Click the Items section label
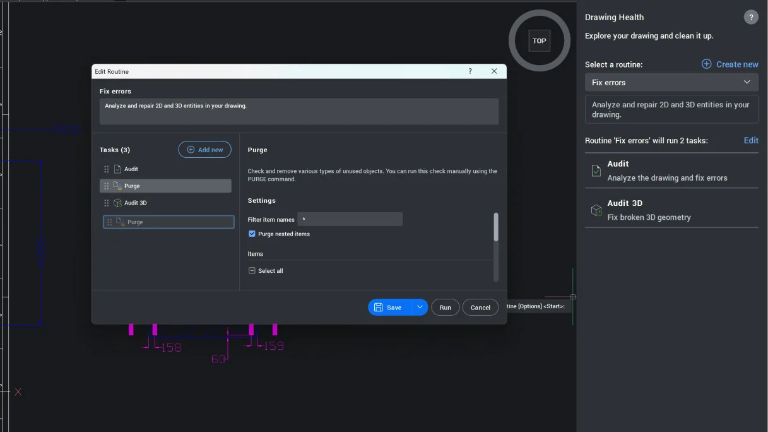 (256, 254)
